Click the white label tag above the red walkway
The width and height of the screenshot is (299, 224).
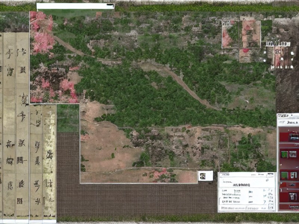point(278,44)
